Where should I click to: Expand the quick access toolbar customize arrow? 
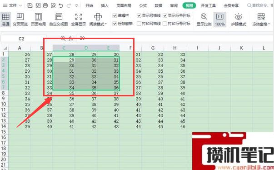pyautogui.click(x=76, y=6)
